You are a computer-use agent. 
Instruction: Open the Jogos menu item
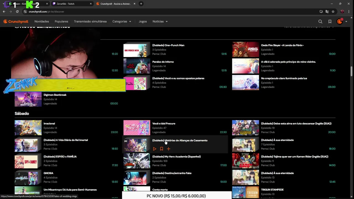point(143,22)
